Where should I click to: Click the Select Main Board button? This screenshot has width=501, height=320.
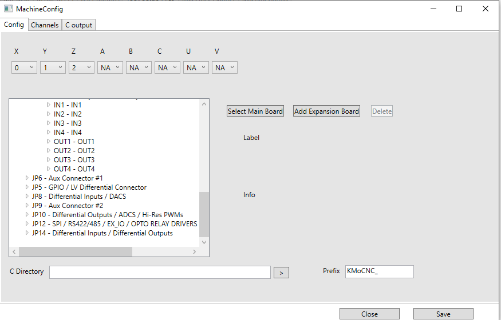click(x=255, y=111)
